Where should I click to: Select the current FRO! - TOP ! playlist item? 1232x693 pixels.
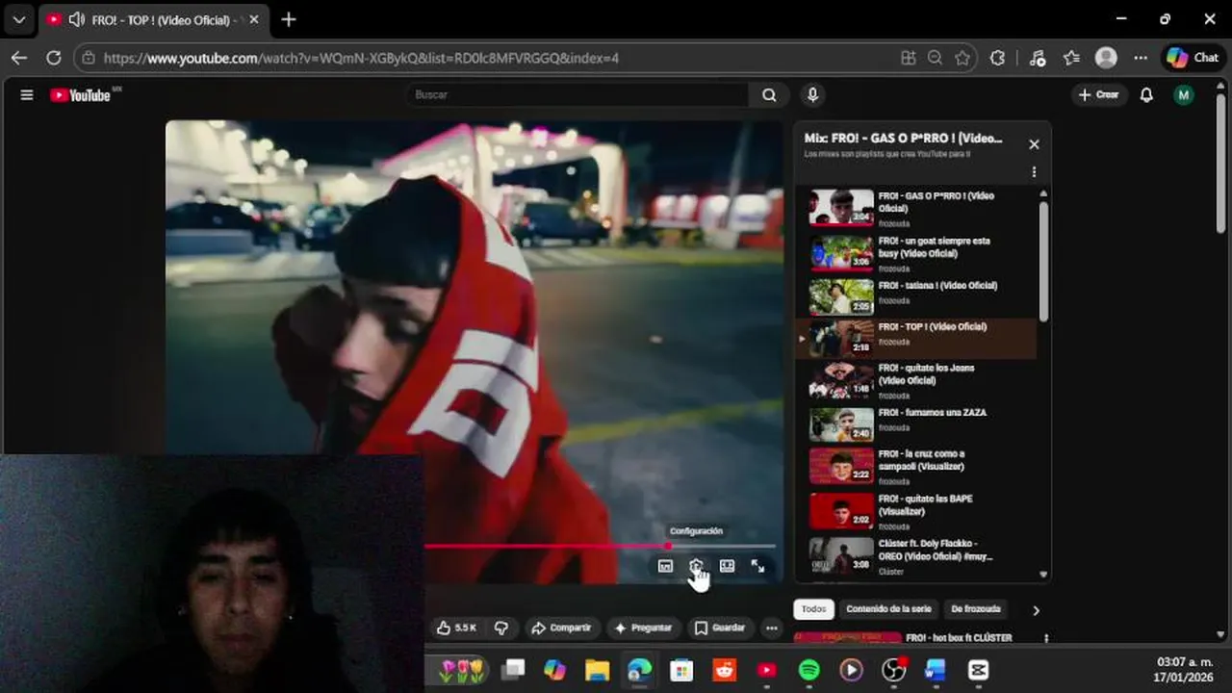[x=915, y=338]
